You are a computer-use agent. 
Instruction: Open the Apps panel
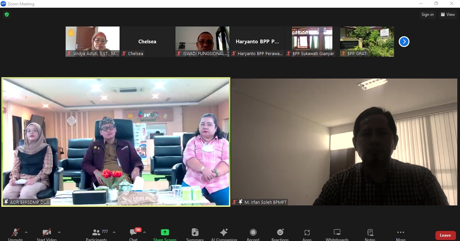tap(307, 234)
